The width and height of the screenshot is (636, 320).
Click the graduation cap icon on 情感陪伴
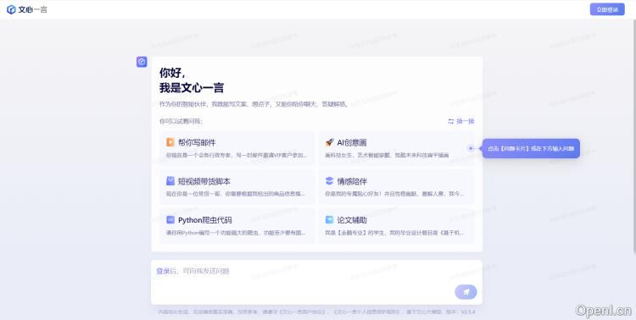pos(329,181)
